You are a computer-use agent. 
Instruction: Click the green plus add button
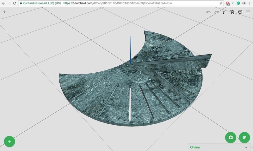pyautogui.click(x=9, y=141)
